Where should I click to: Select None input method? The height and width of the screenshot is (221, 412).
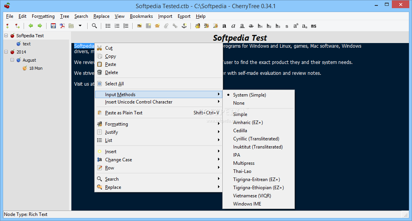click(x=258, y=103)
